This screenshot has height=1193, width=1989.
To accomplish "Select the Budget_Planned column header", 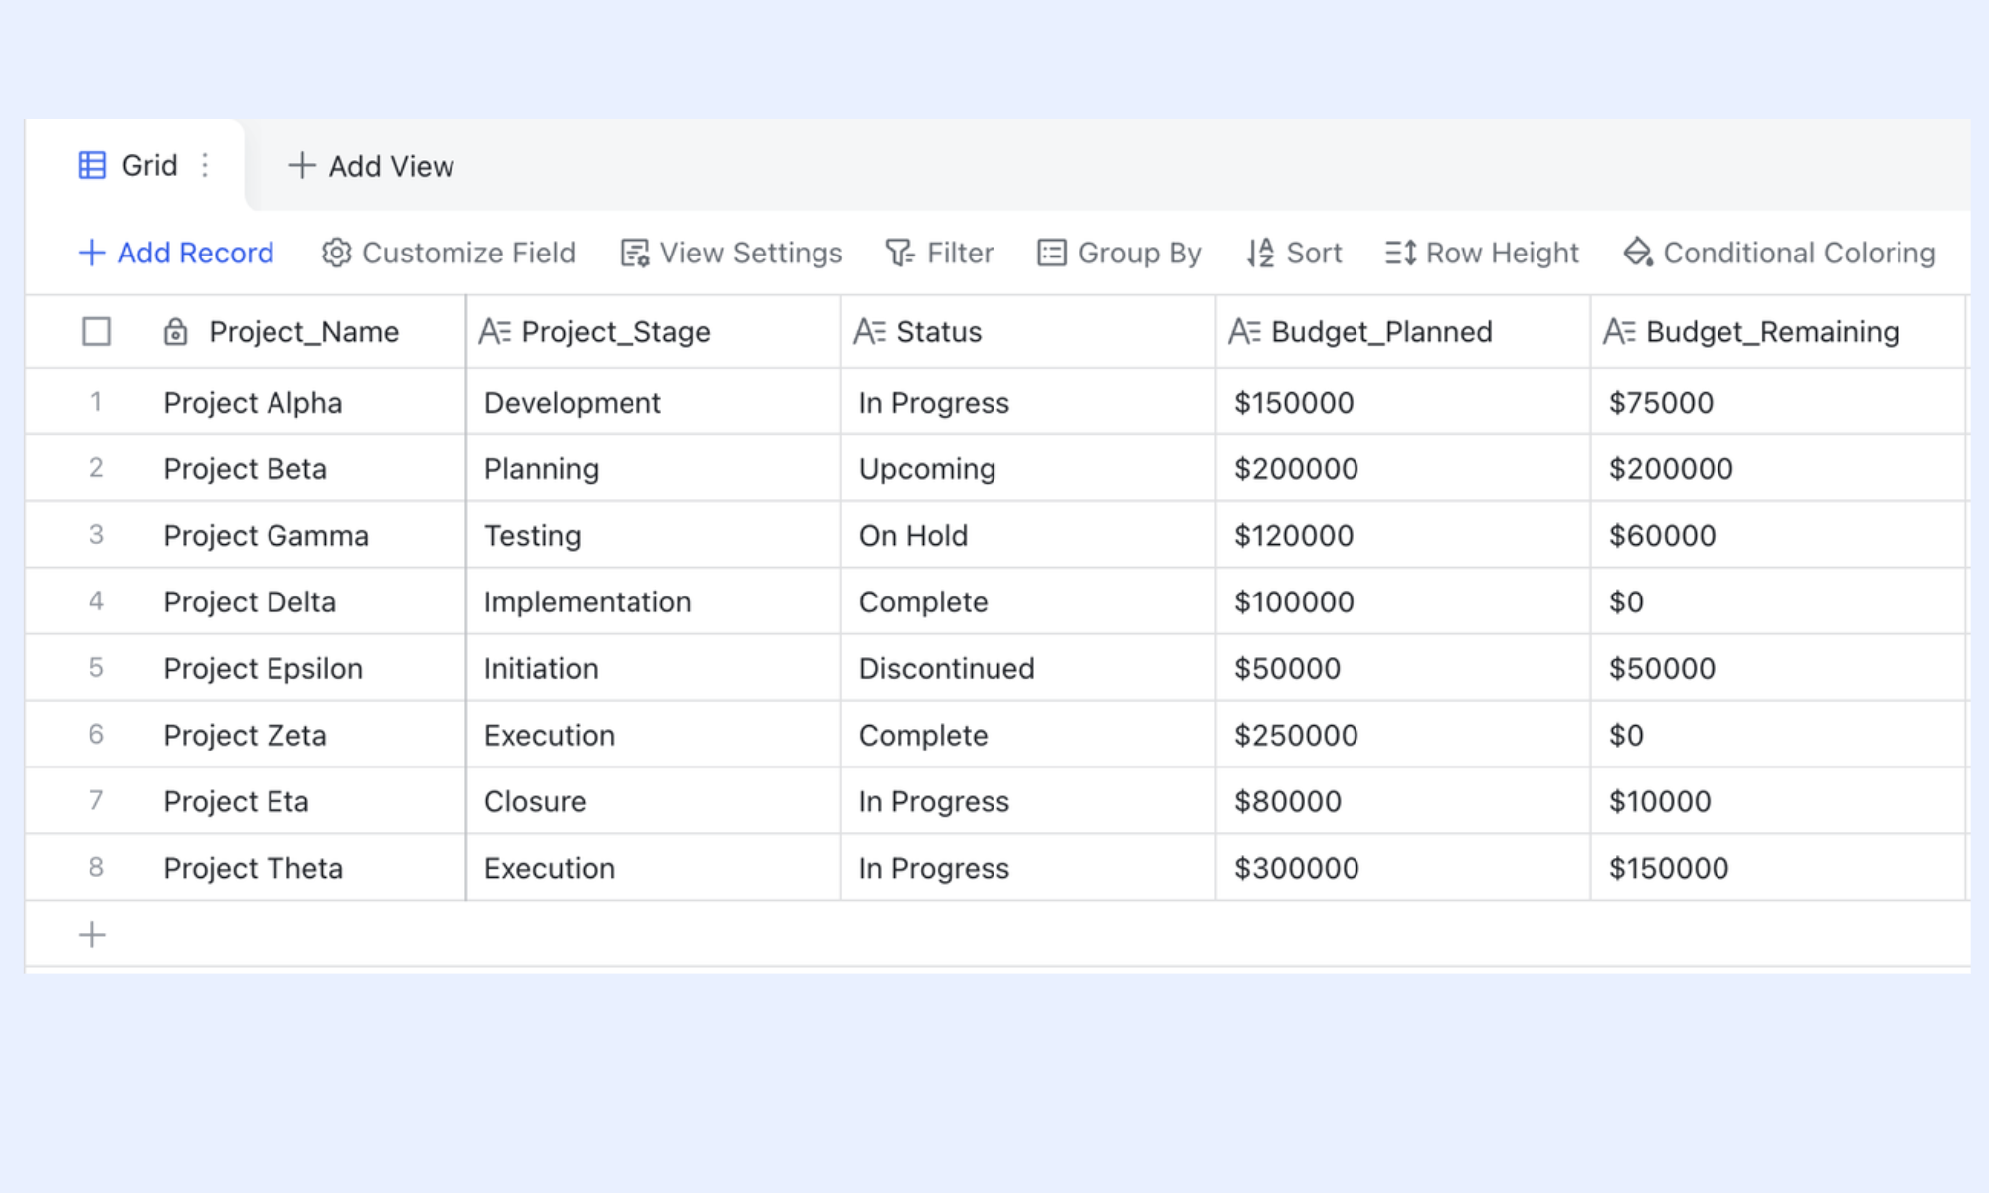I will [1403, 331].
